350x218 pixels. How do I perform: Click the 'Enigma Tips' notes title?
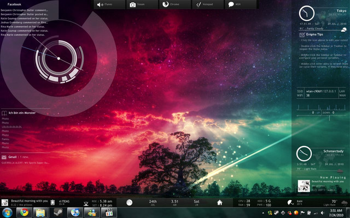pyautogui.click(x=314, y=34)
